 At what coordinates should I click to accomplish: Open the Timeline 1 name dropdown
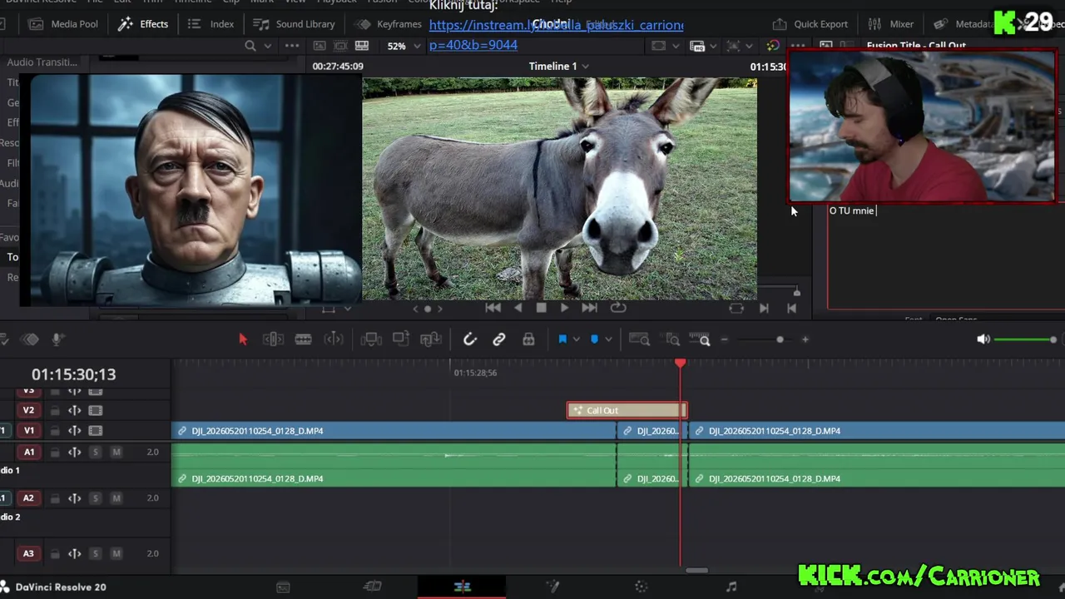(x=559, y=66)
